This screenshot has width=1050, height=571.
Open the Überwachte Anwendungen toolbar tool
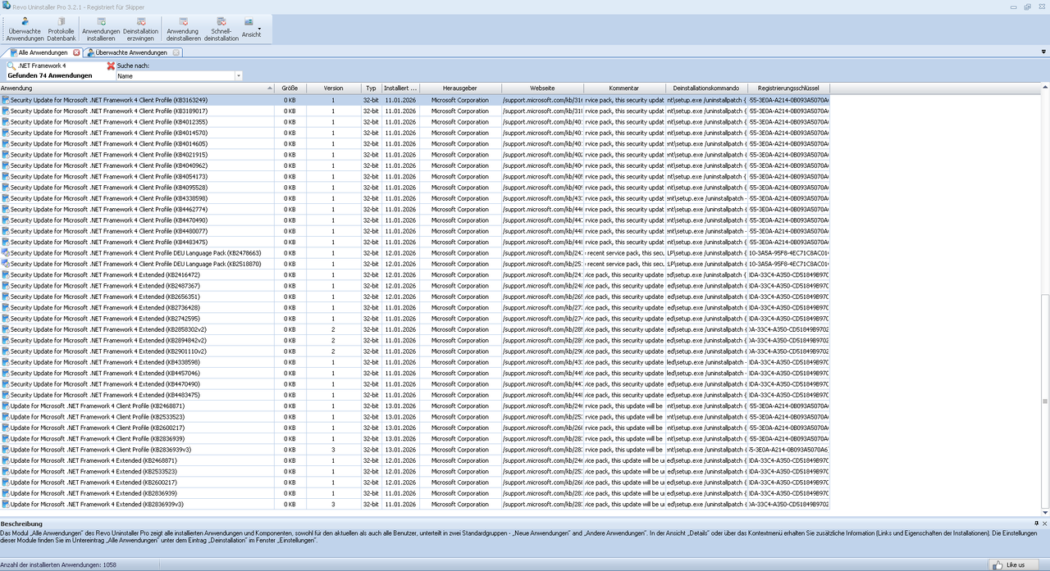(25, 28)
